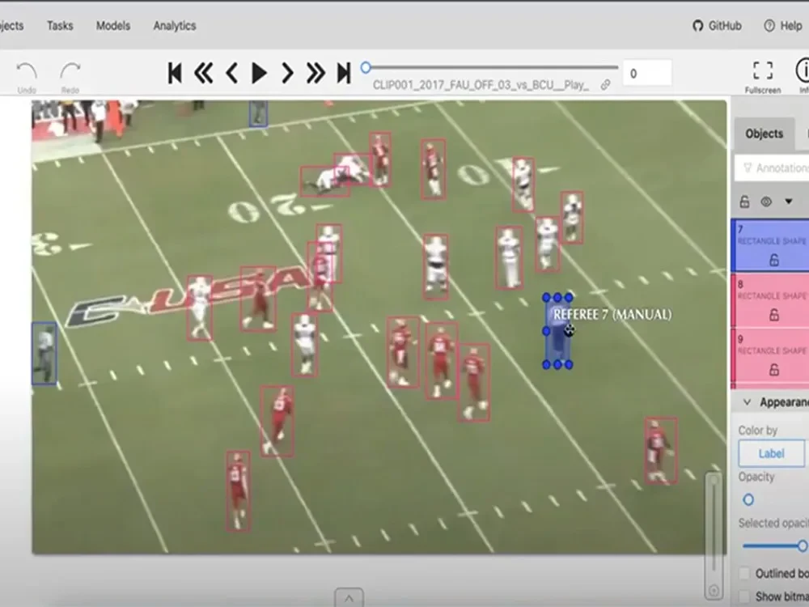Enter Fullscreen mode
This screenshot has width=809, height=607.
763,77
